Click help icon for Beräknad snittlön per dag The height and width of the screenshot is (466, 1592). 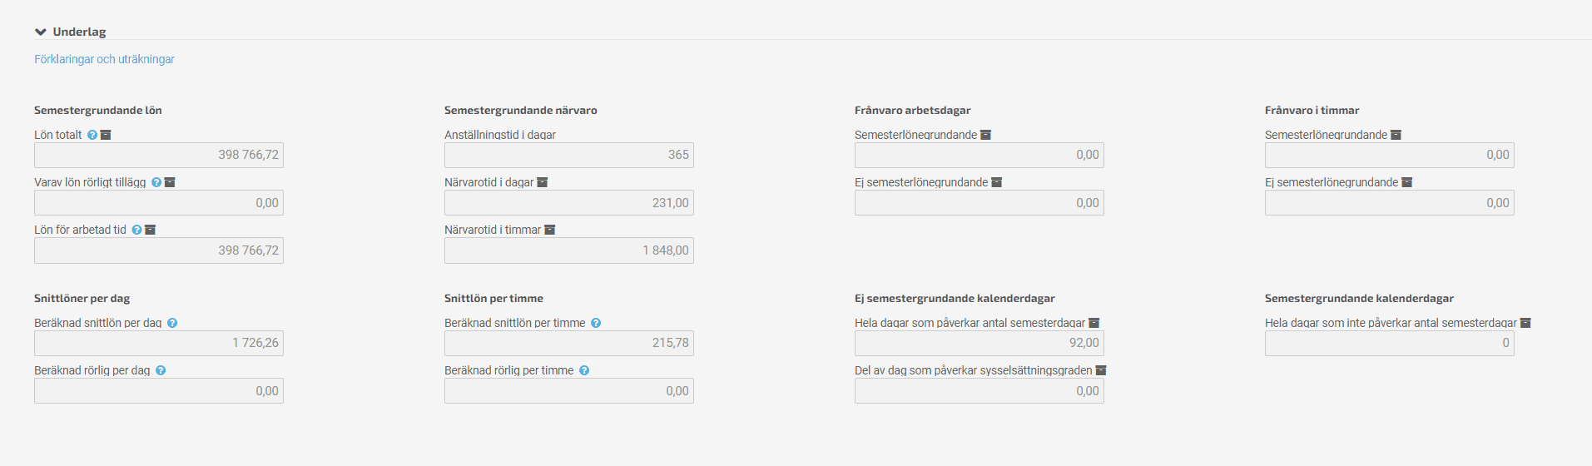point(172,323)
